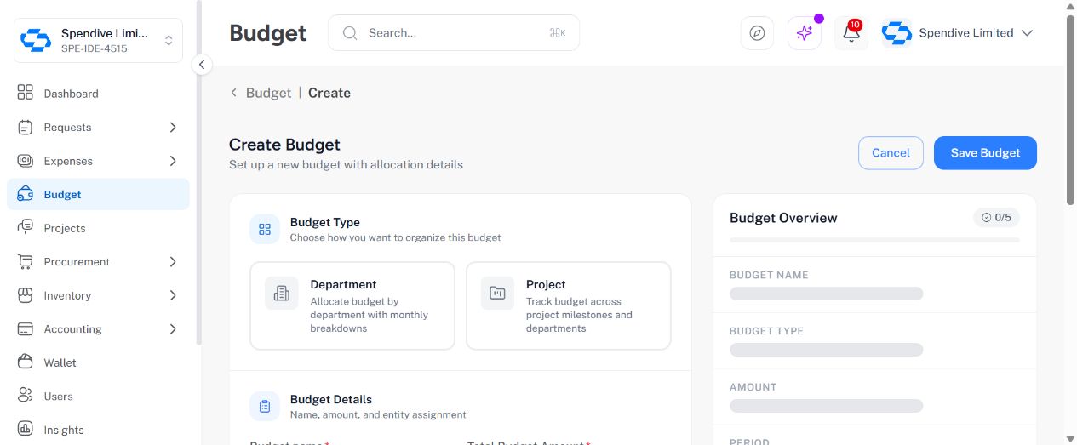
Task: Click the Wallet icon in sidebar
Action: [x=26, y=362]
